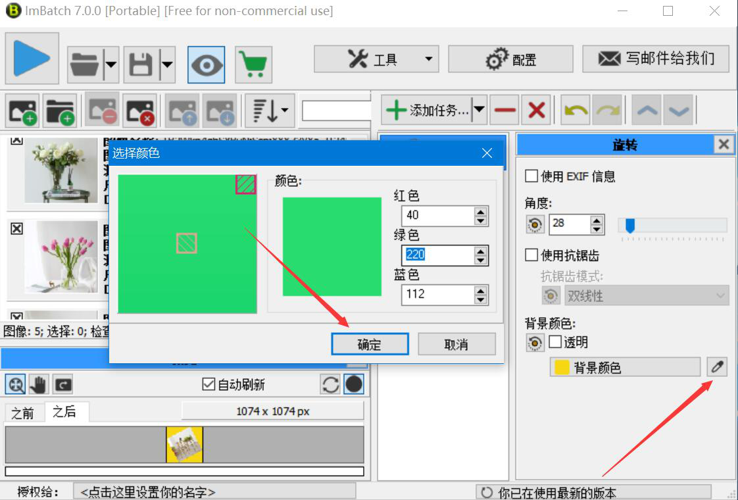Select the pink tulips image thumbnail
The image size is (738, 500).
(x=61, y=257)
